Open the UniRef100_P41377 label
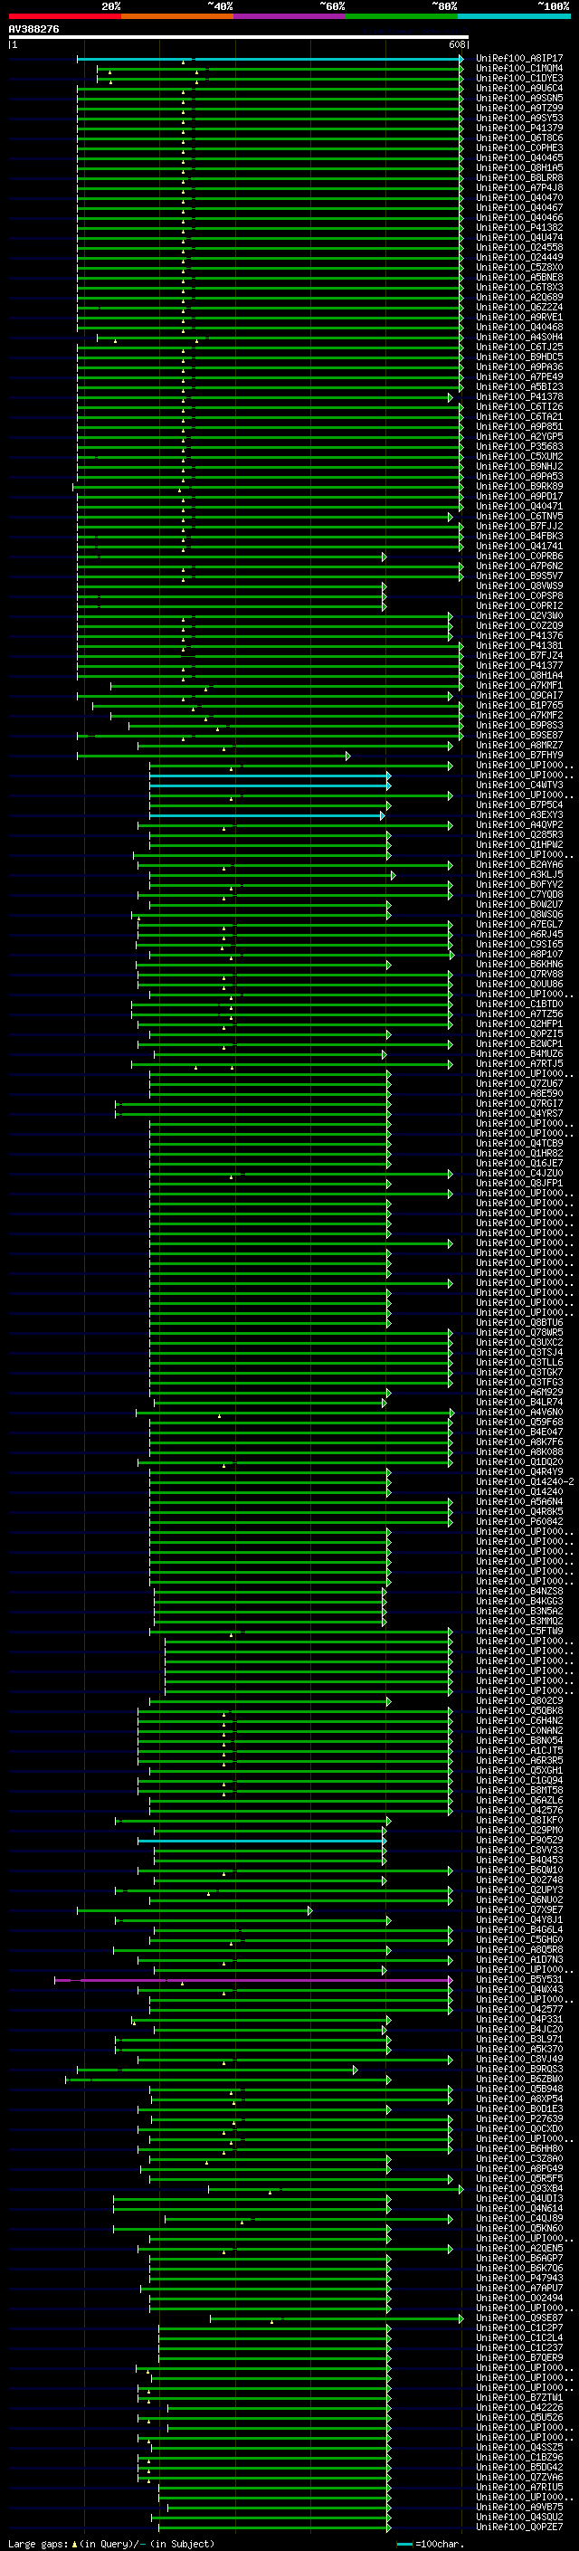This screenshot has height=2551, width=579. 518,665
